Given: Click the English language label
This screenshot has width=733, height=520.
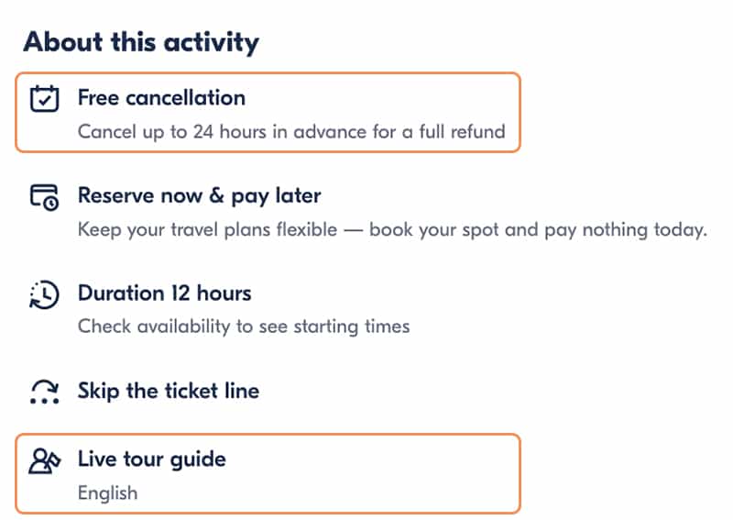Looking at the screenshot, I should click(x=107, y=492).
